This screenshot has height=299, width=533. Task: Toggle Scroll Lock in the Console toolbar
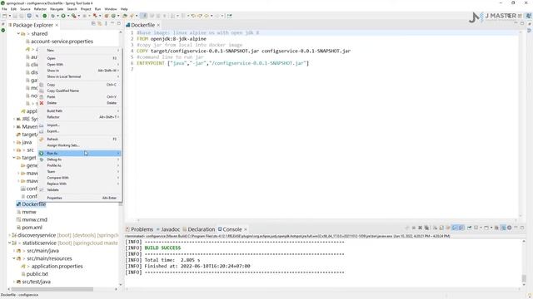[441, 228]
